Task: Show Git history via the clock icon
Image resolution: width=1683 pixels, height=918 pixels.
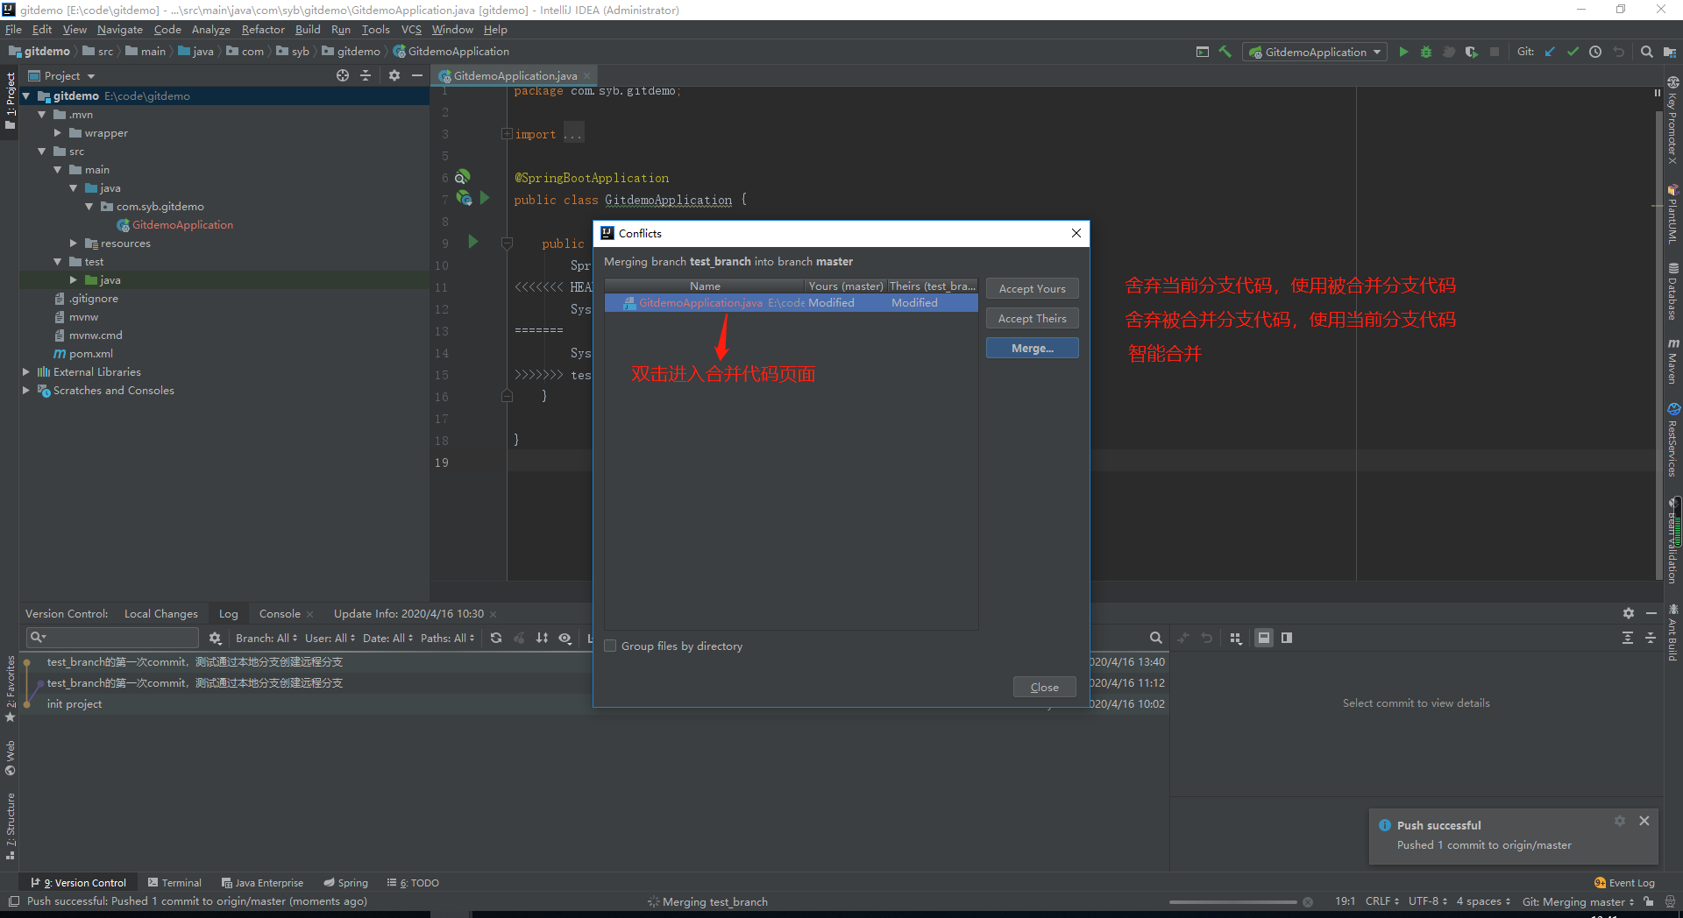Action: point(1595,52)
